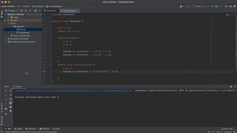Click the countUpAgain breadcrumb
This screenshot has width=237, height=133.
(x=54, y=6)
